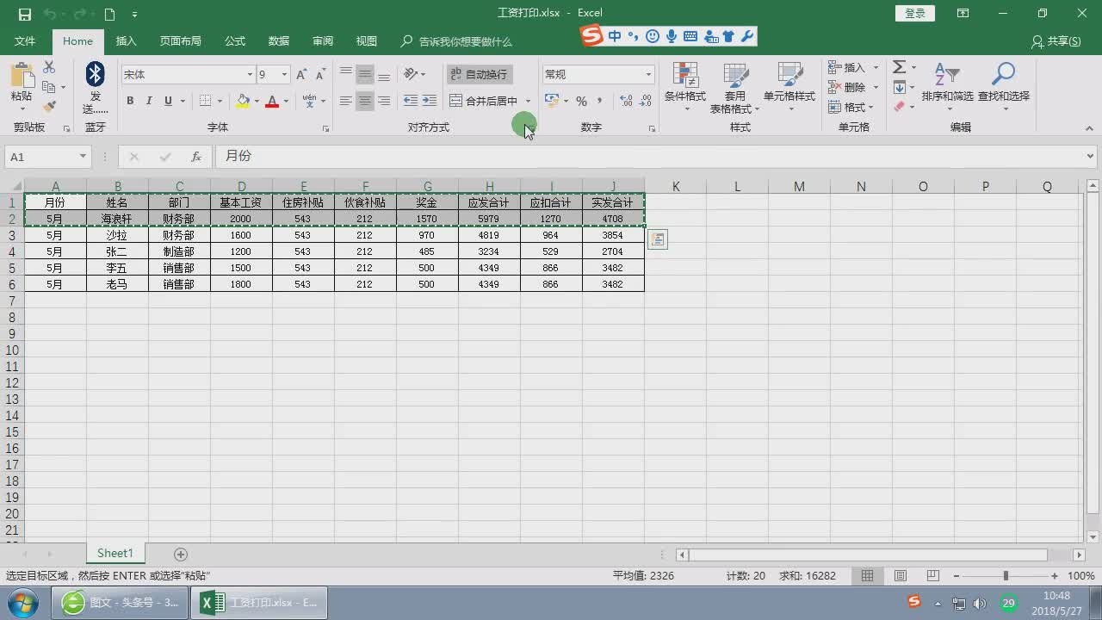This screenshot has height=620, width=1102.
Task: Click the Paste clipboard icon
Action: tap(22, 76)
